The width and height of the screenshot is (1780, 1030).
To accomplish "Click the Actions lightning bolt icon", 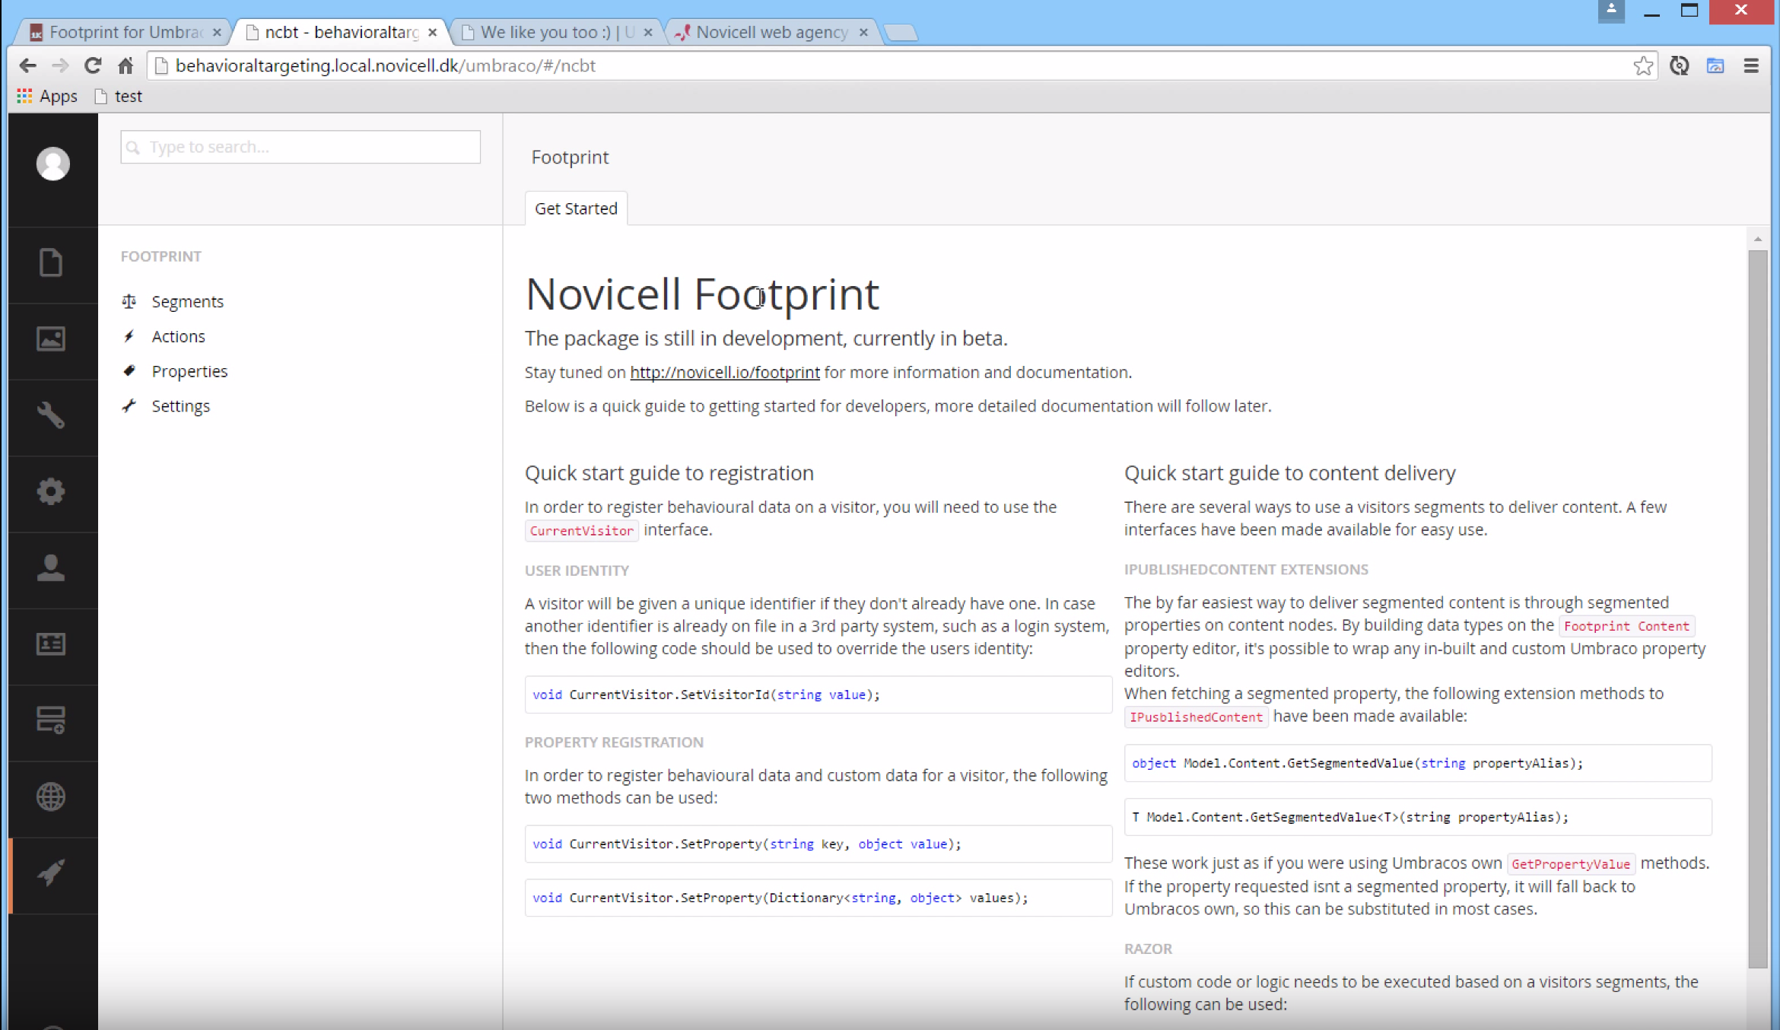I will pyautogui.click(x=129, y=336).
